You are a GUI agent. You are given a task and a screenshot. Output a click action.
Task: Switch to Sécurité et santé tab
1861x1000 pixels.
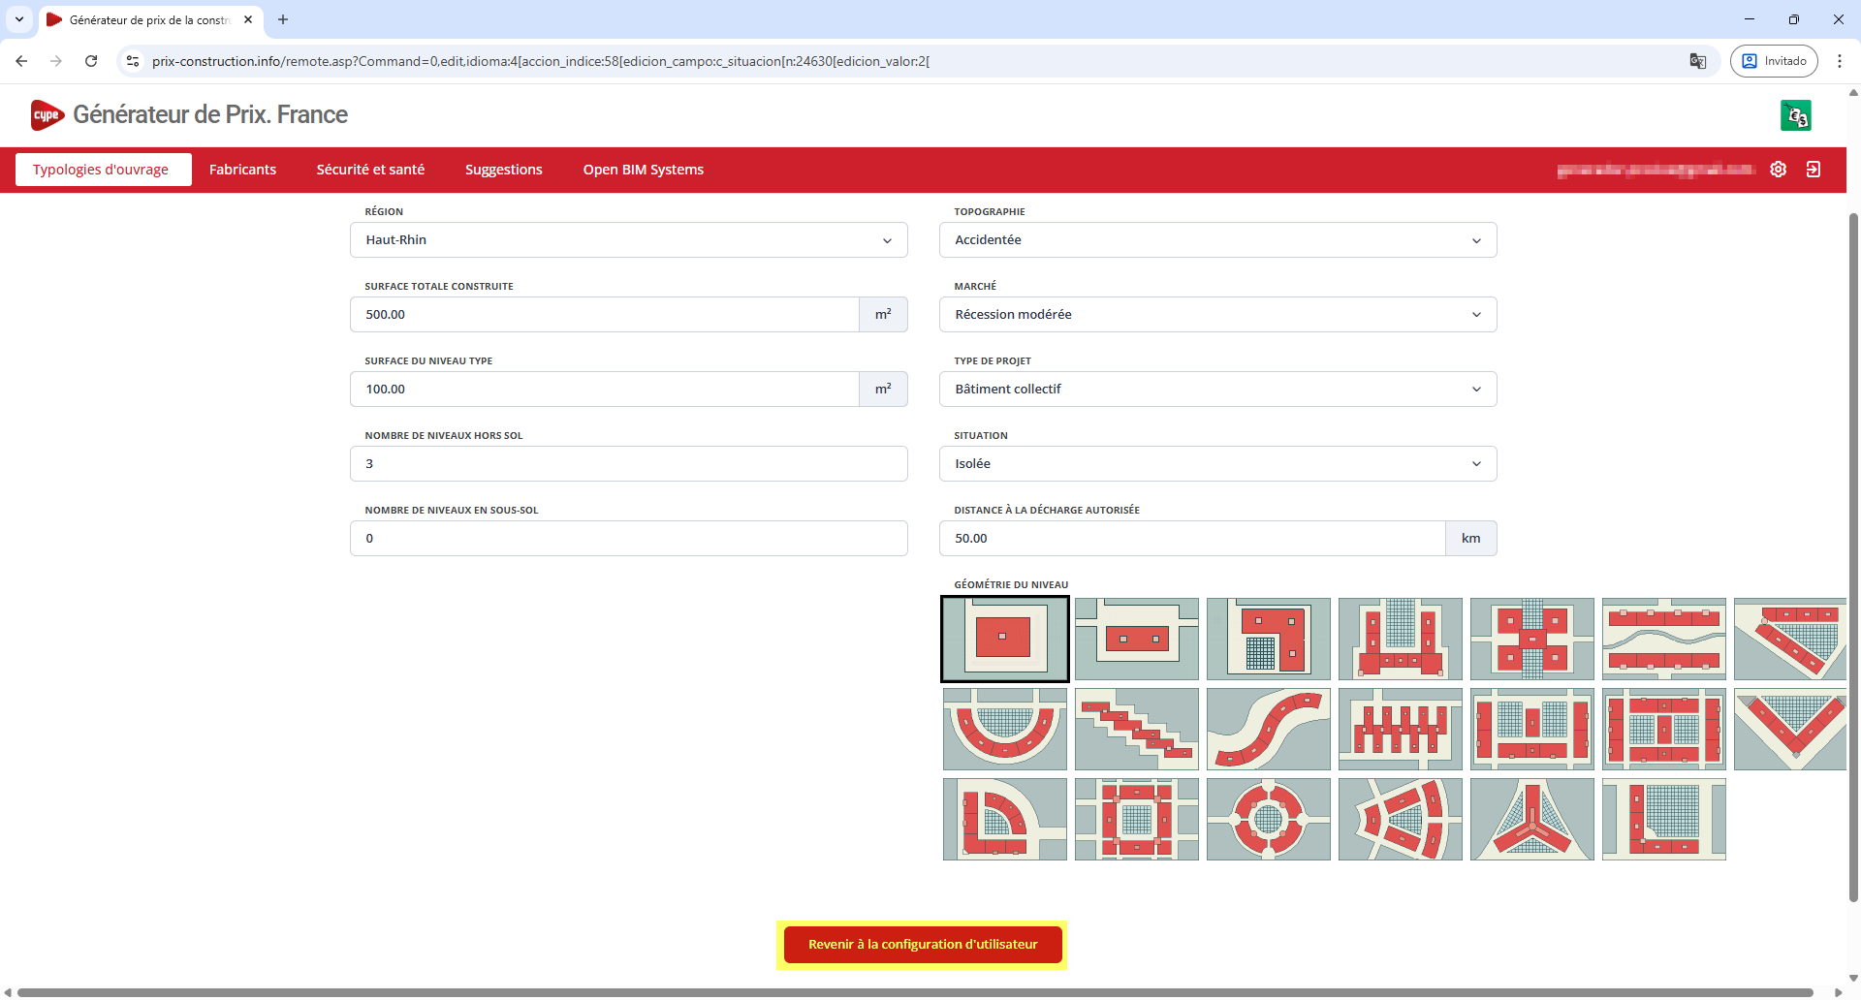coord(370,170)
